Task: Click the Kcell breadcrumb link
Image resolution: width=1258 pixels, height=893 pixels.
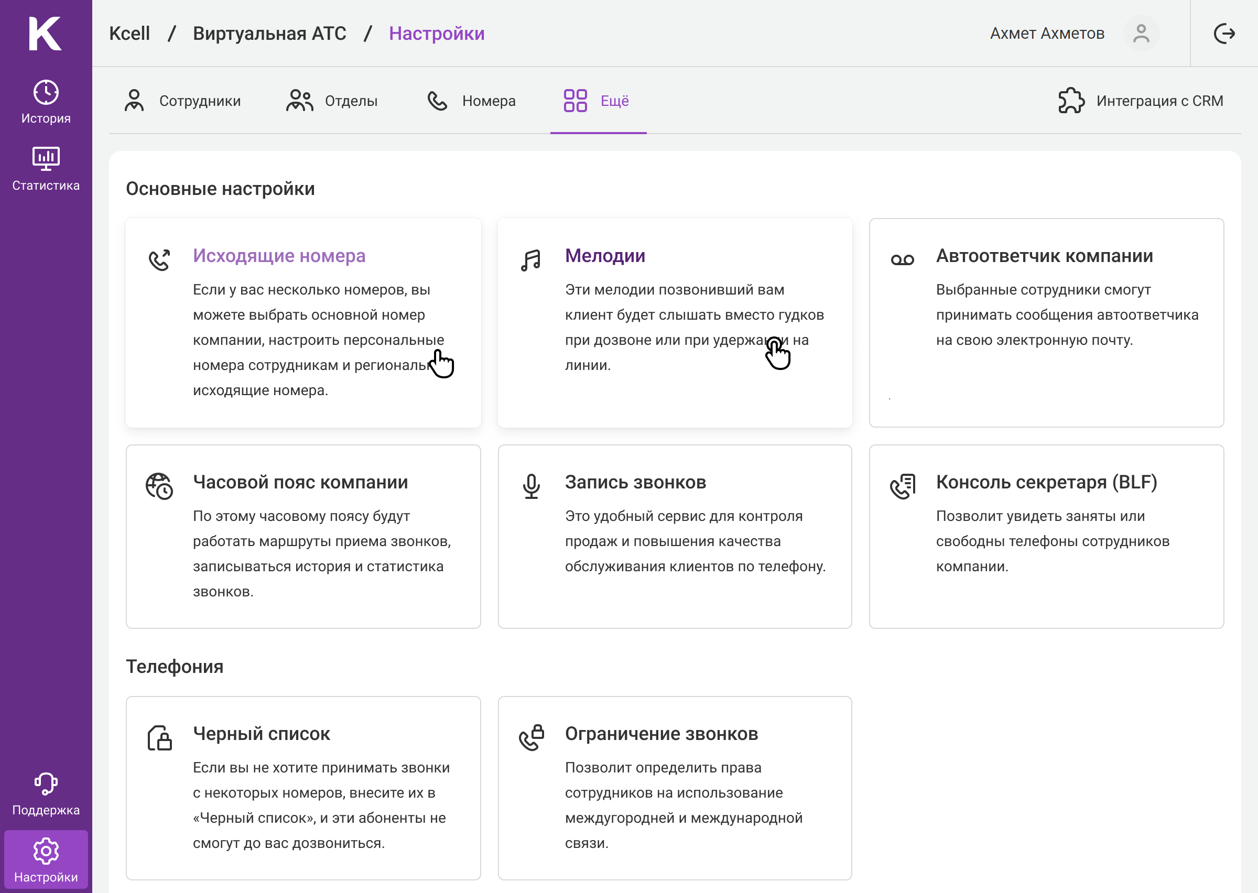Action: [x=129, y=34]
